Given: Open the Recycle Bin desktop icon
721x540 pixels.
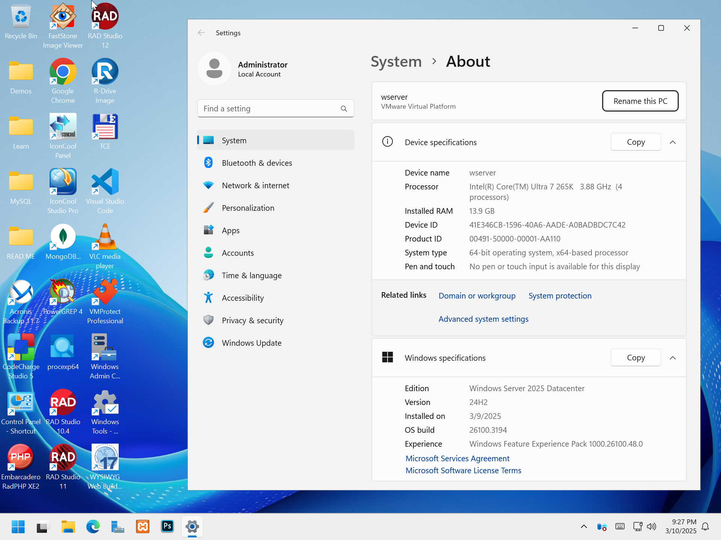Looking at the screenshot, I should [21, 21].
